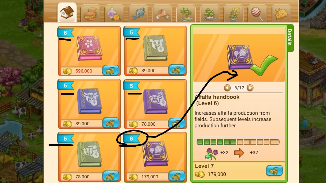Go to previous item with left arrow

227,88
